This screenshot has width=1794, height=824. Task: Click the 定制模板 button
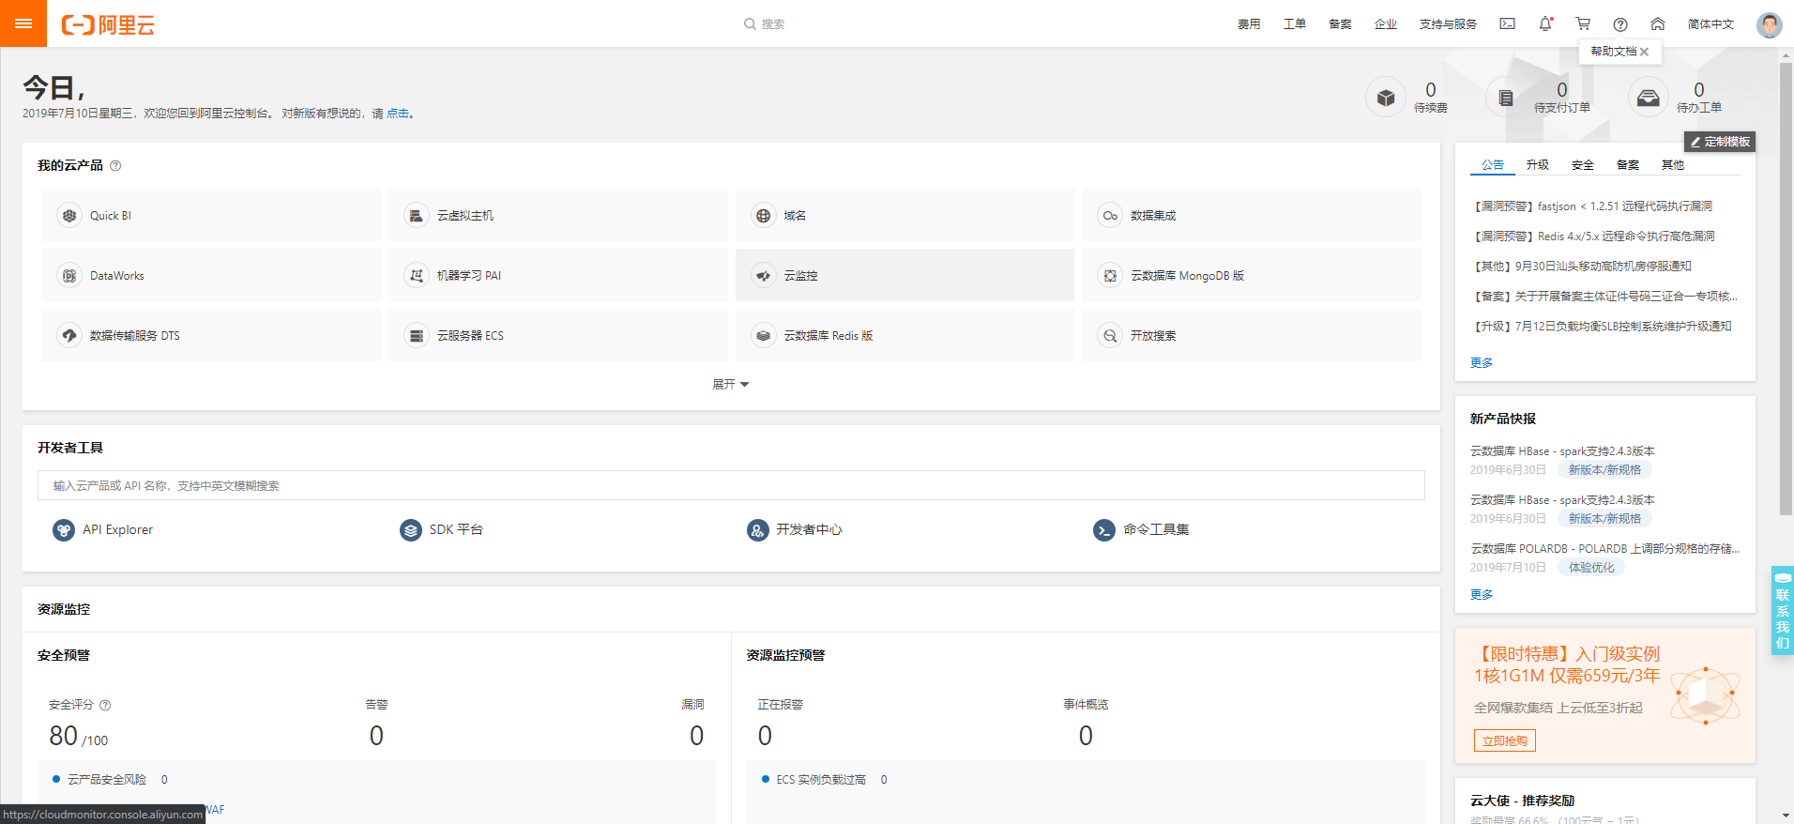click(x=1720, y=142)
